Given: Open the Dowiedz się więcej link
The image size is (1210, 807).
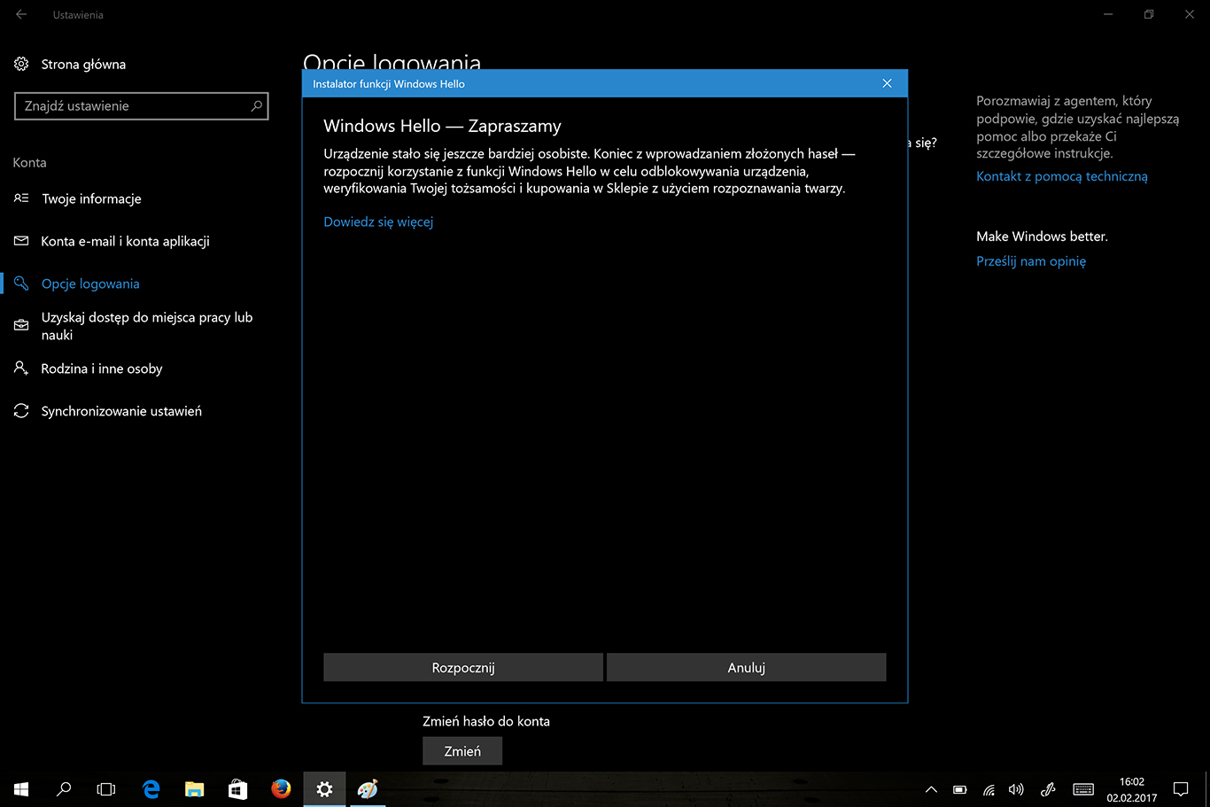Looking at the screenshot, I should click(378, 221).
